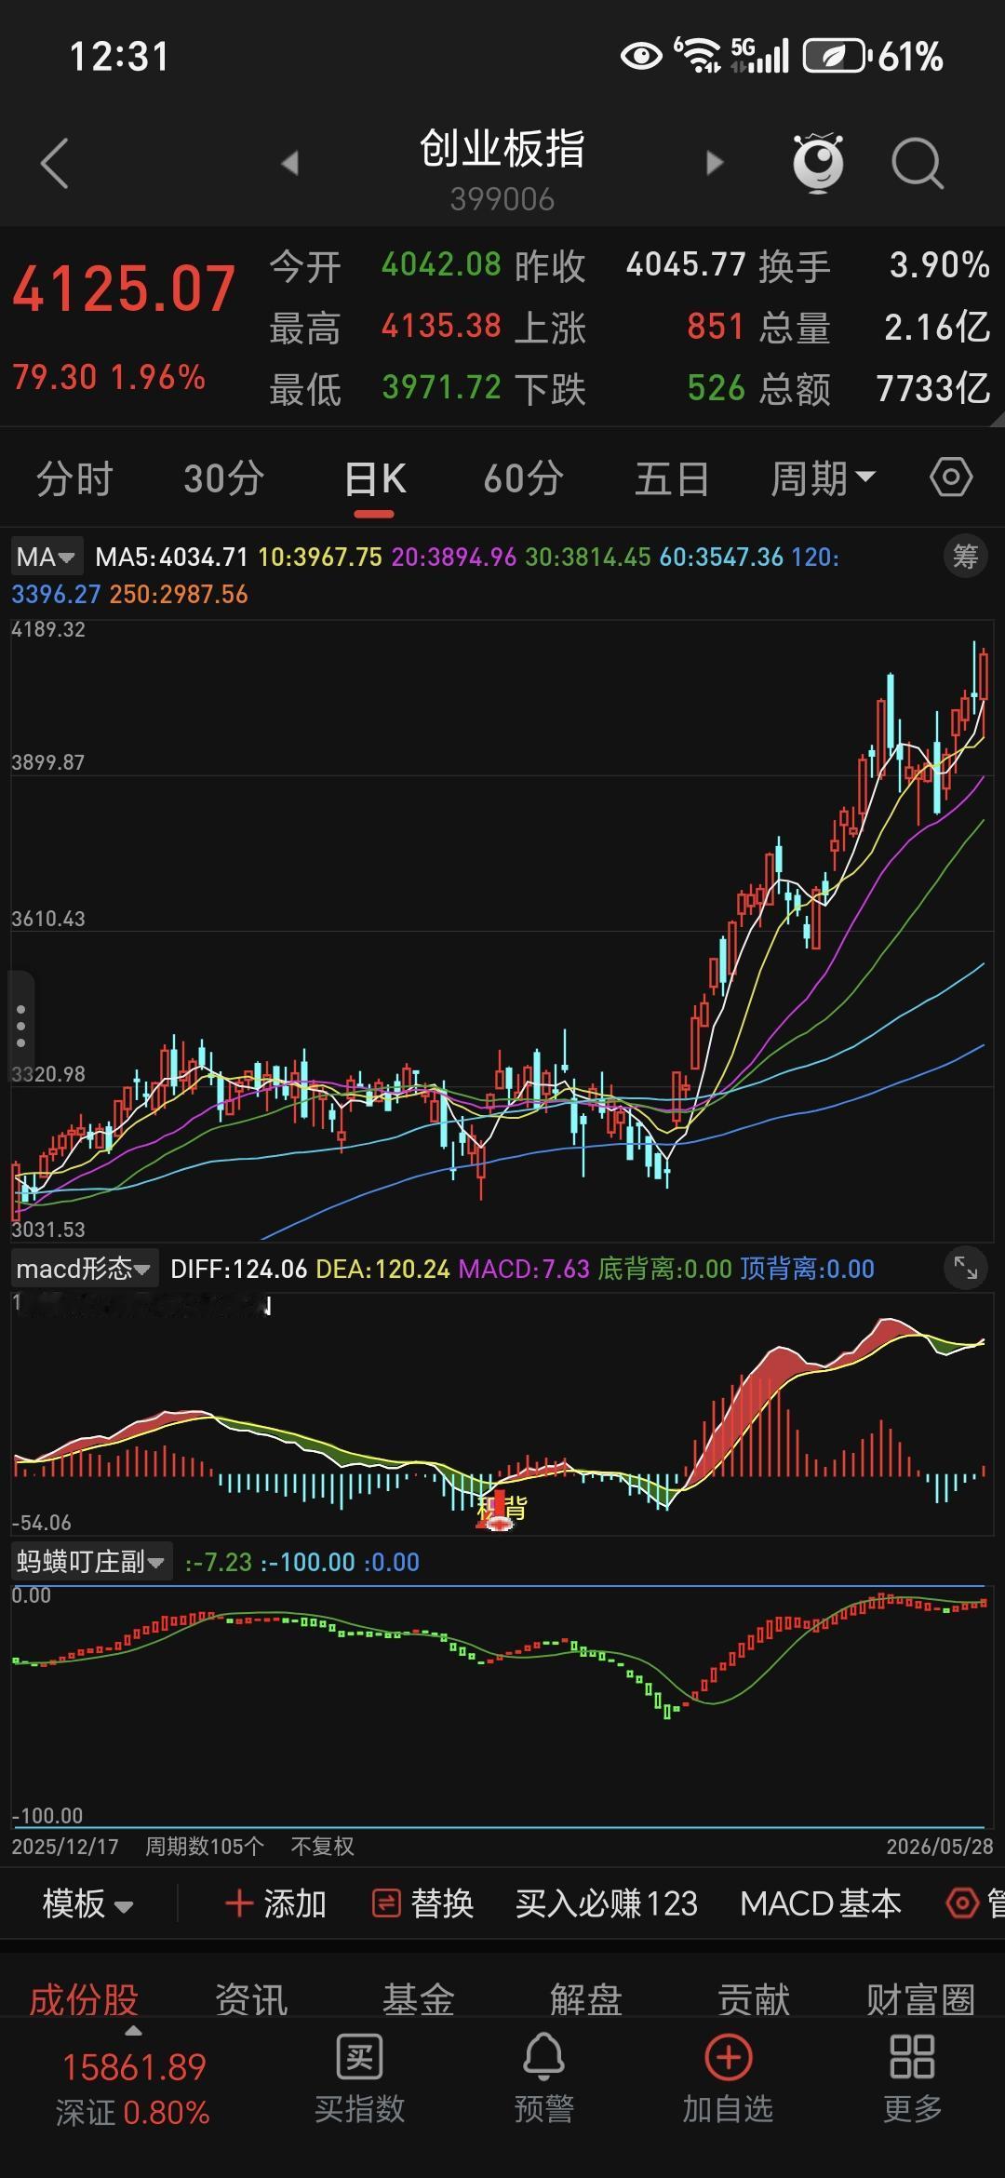Tap the DIFF:124.06 reading
1005x2178 pixels.
pyautogui.click(x=238, y=1269)
